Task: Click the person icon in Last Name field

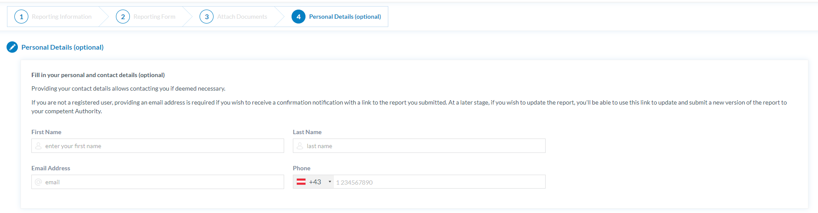Action: click(x=300, y=146)
